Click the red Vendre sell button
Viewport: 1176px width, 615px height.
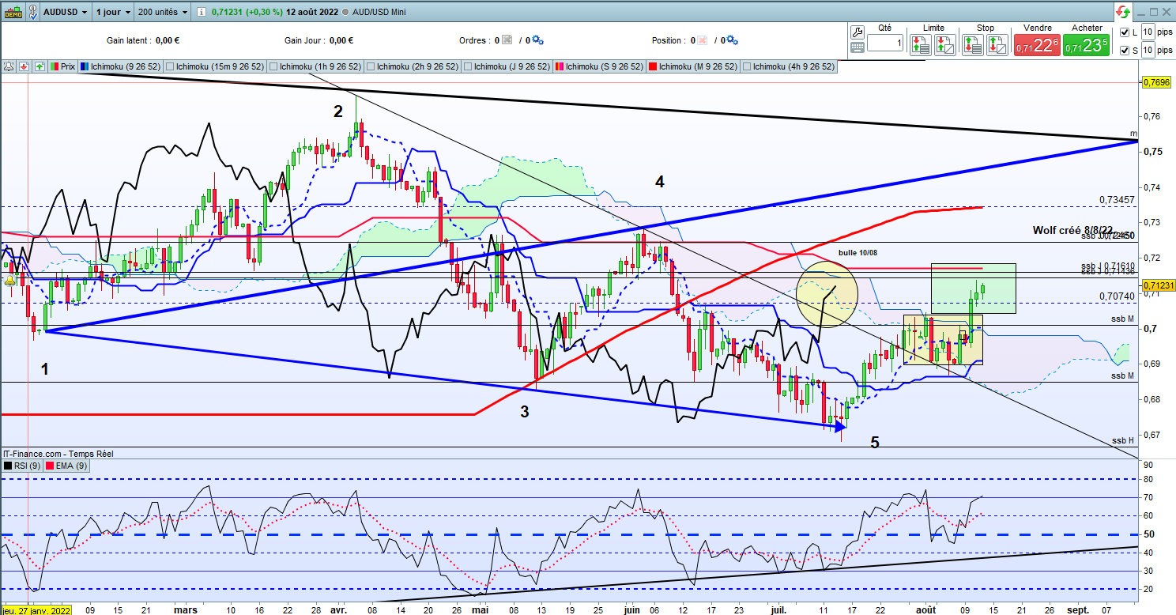(x=1037, y=46)
